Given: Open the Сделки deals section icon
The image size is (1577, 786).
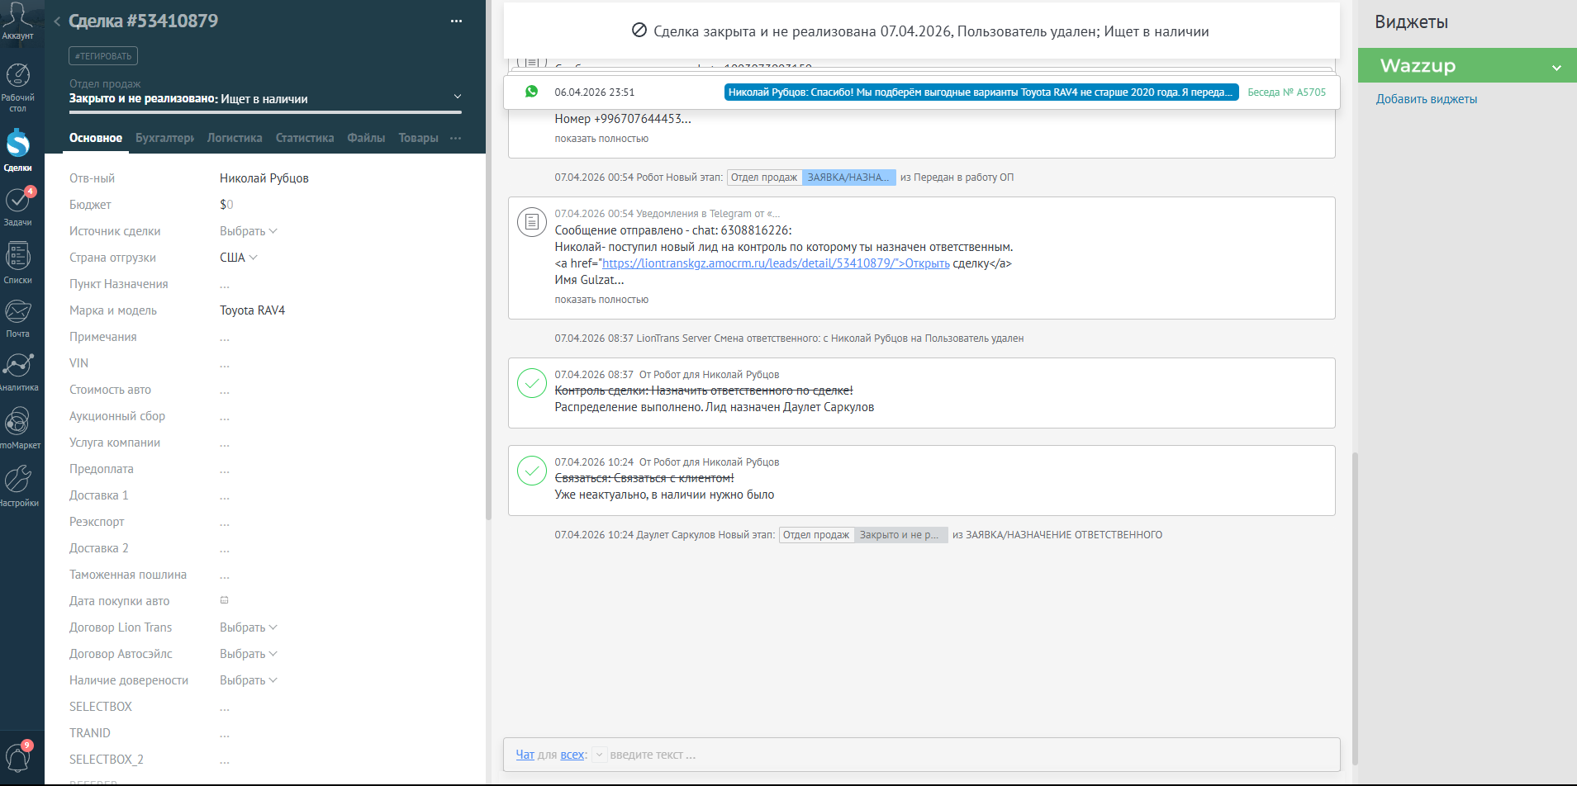Looking at the screenshot, I should pos(18,144).
